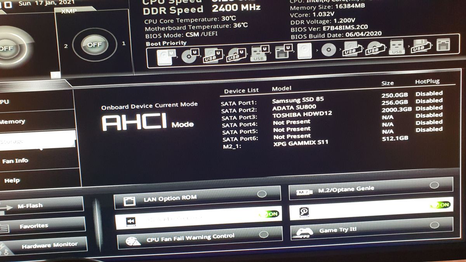Select the network boot icon with U badge
The width and height of the screenshot is (466, 262).
(283, 52)
